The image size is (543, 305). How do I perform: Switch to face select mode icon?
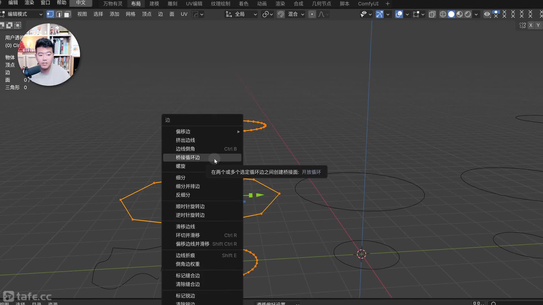67,14
